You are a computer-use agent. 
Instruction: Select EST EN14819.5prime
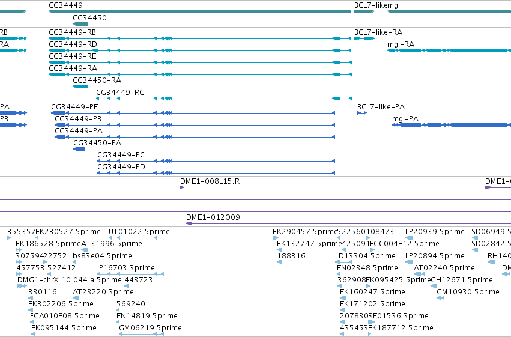[x=147, y=316]
